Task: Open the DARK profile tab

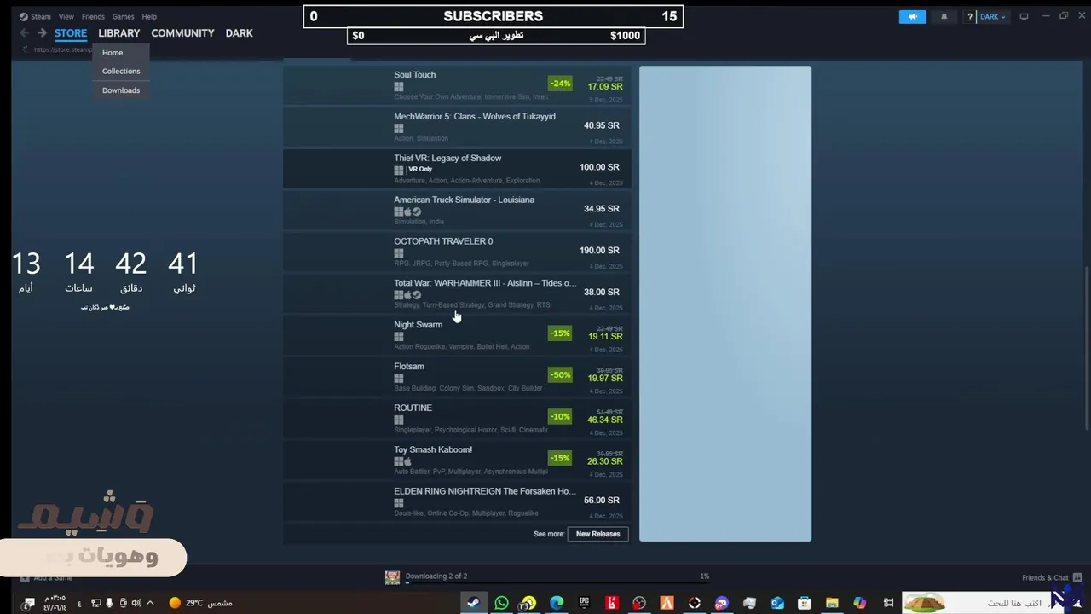Action: [239, 33]
